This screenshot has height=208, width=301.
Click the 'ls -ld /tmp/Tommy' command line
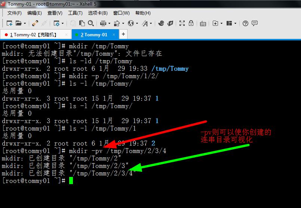(x=67, y=61)
